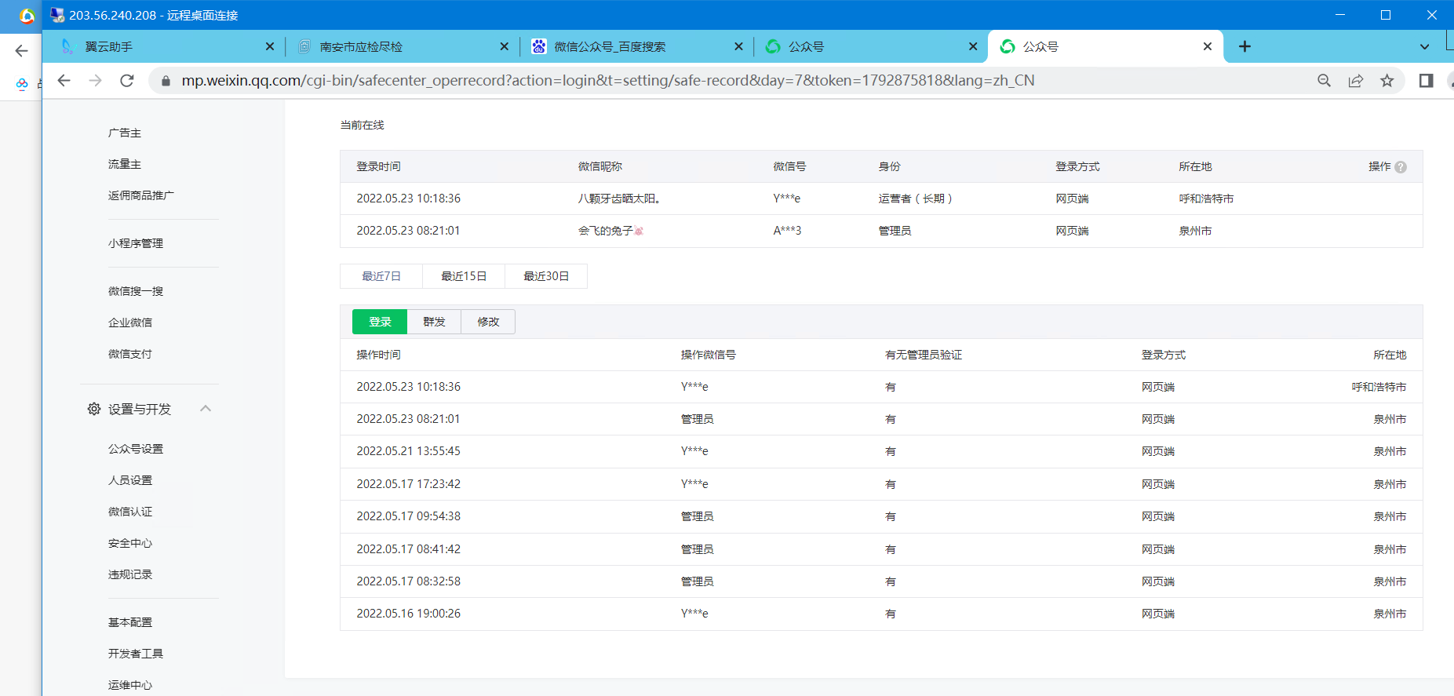Open 小程序管理 in sidebar
The width and height of the screenshot is (1454, 696).
pyautogui.click(x=136, y=243)
